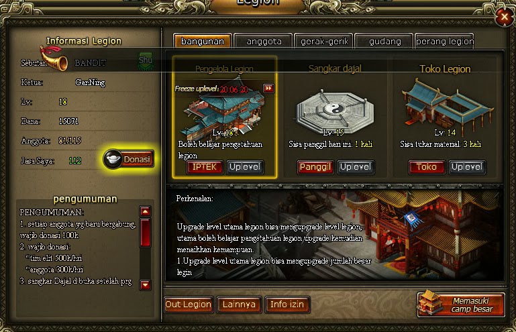Close the Legion window with red X
Image resolution: width=516 pixels, height=332 pixels.
(x=504, y=17)
